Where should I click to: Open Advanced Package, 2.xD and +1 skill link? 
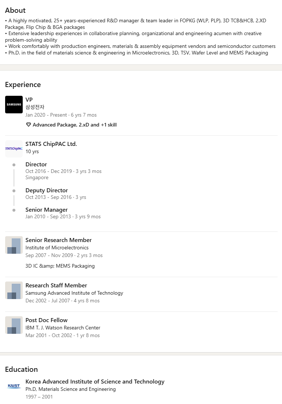(x=75, y=125)
